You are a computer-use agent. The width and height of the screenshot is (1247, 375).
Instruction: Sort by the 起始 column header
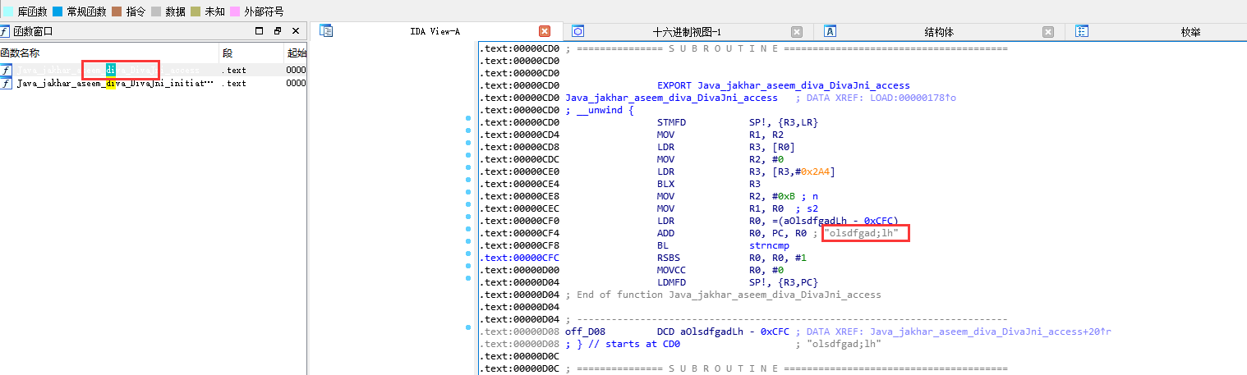coord(295,53)
